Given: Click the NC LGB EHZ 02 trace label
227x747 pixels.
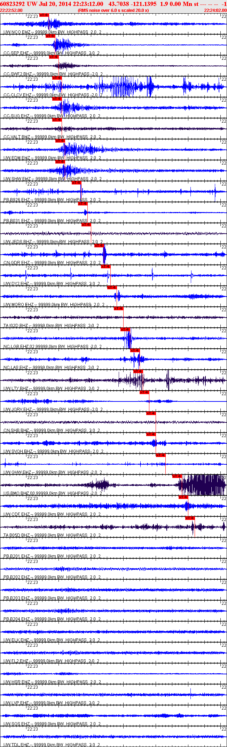Looking at the screenshot, I should [x=53, y=347].
